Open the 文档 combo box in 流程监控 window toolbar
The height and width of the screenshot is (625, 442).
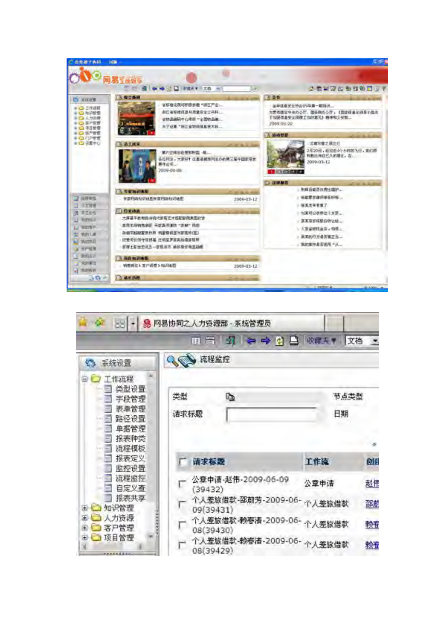coord(362,341)
